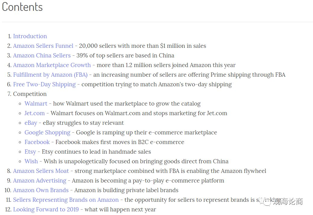Open Sellers Representing Brands on Amazon
Image resolution: width=313 pixels, height=215 pixels.
click(66, 200)
